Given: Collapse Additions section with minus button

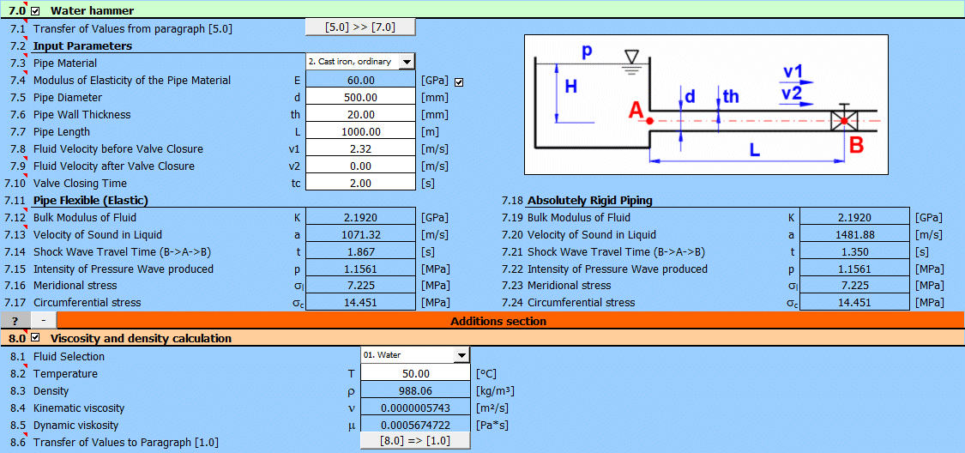Looking at the screenshot, I should [x=43, y=321].
